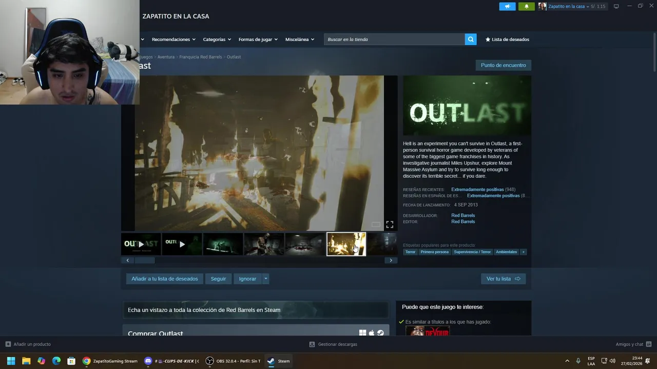Viewport: 657px width, 369px height.
Task: Select the highlighted fire screenshot thumbnail
Action: pyautogui.click(x=346, y=244)
